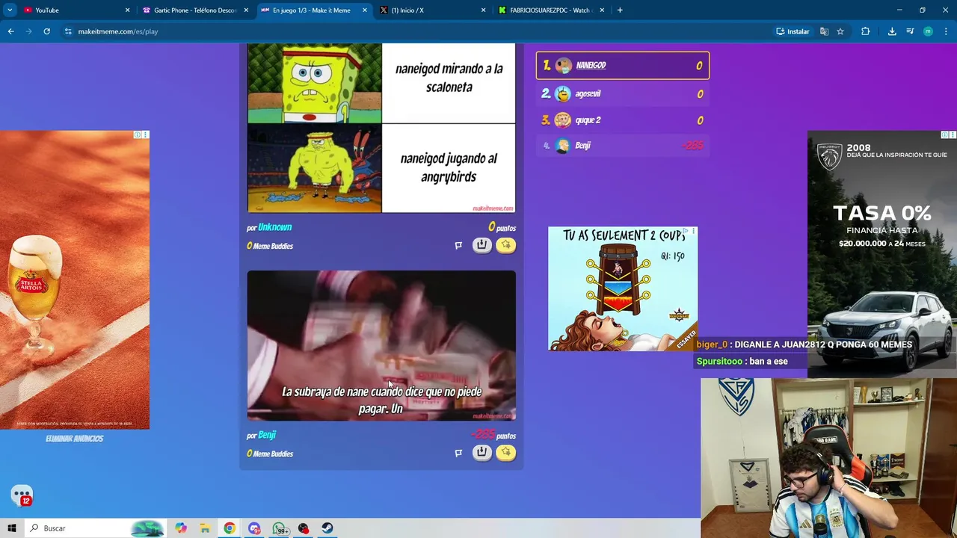Click agosevil's avatar in the leaderboard
This screenshot has height=538, width=957.
(x=563, y=93)
